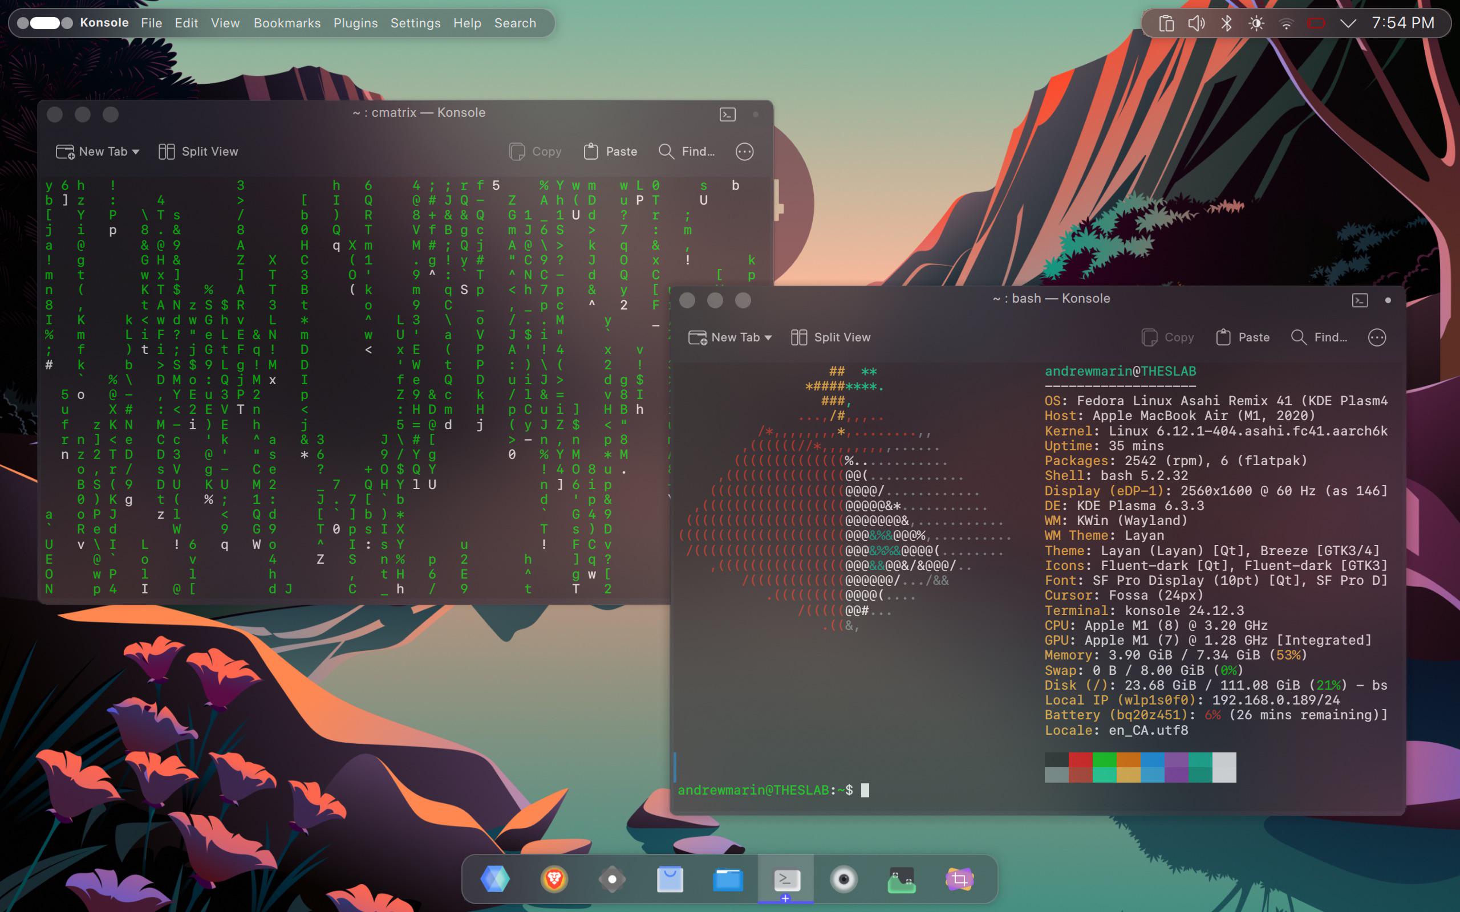This screenshot has width=1460, height=912.
Task: Click terminal icon in bash window title bar
Action: pos(1360,300)
